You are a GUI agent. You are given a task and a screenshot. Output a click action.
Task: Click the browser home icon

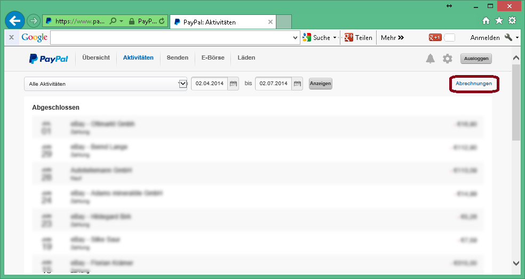pyautogui.click(x=486, y=21)
